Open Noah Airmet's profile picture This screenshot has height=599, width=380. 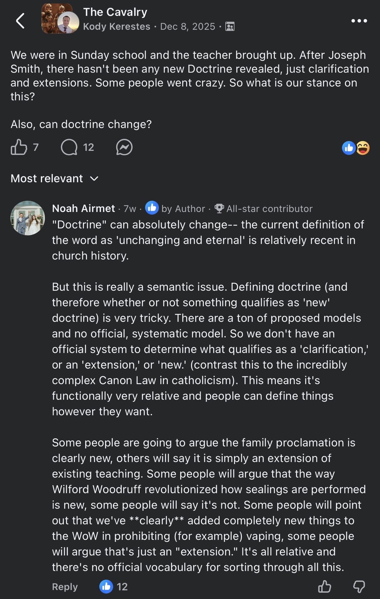click(x=28, y=218)
